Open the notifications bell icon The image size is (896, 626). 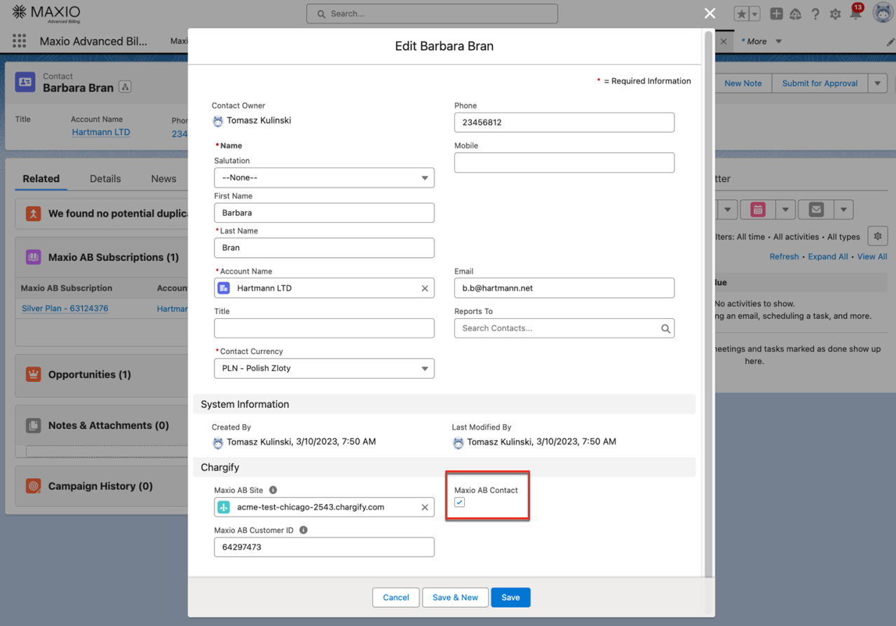tap(855, 14)
